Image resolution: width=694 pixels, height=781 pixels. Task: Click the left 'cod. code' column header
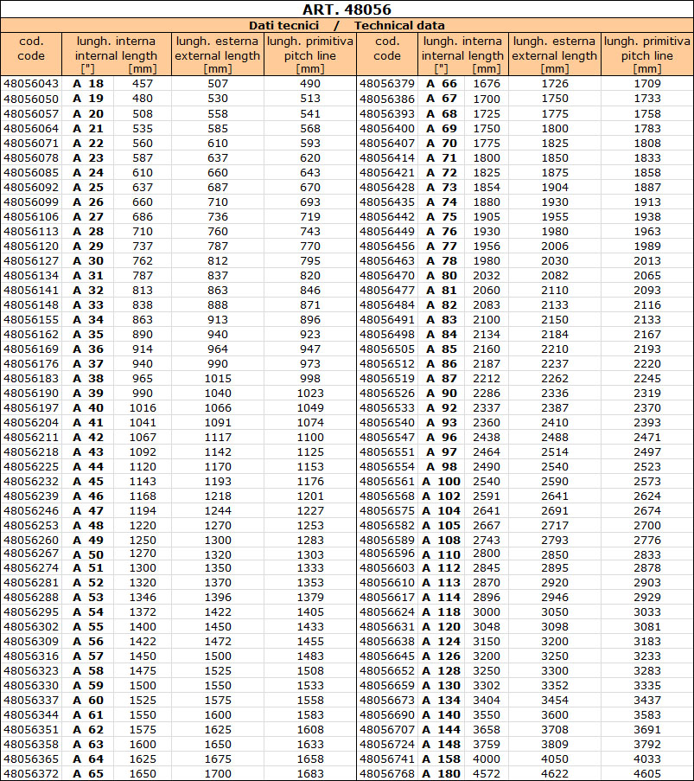(x=31, y=48)
